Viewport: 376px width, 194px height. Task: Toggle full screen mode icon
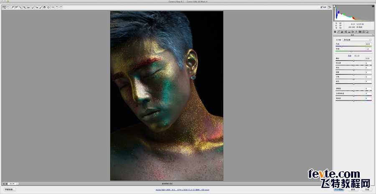pyautogui.click(x=330, y=7)
